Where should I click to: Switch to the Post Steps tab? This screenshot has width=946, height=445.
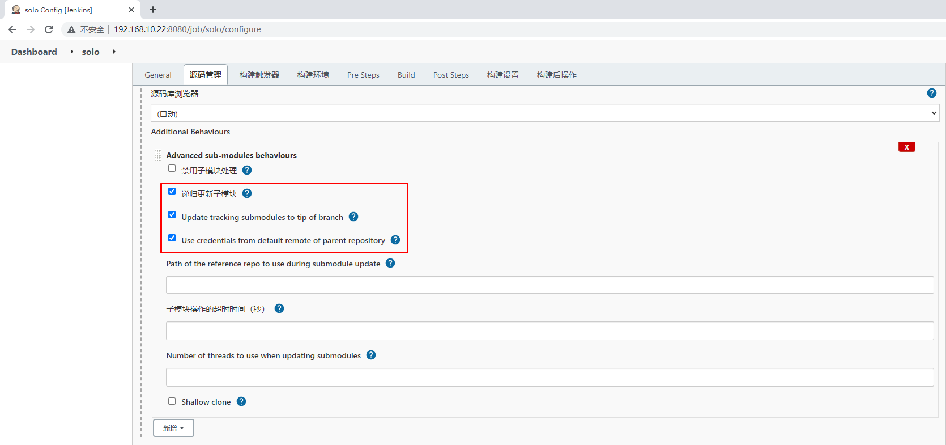451,75
